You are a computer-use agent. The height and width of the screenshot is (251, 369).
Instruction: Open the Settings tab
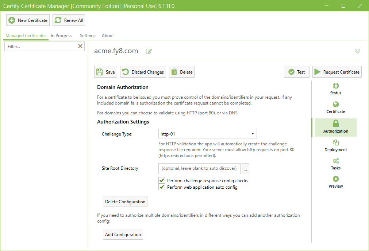[x=88, y=36]
